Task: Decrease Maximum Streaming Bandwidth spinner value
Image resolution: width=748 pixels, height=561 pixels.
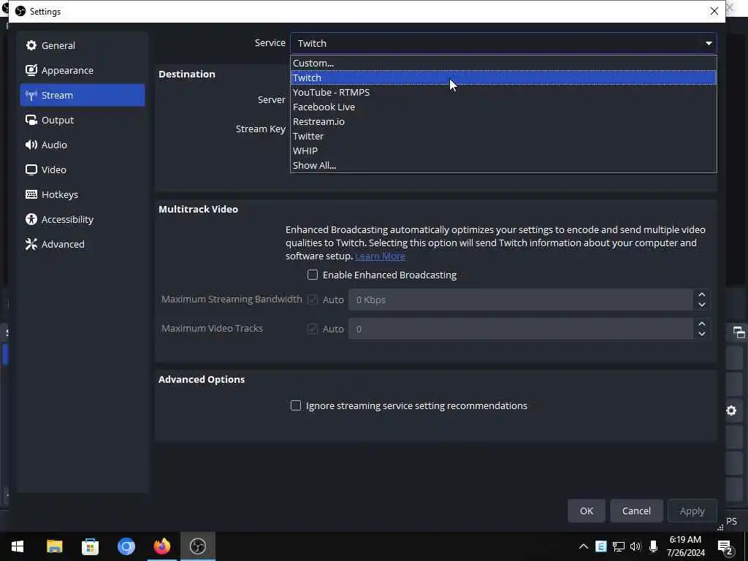Action: [x=702, y=305]
